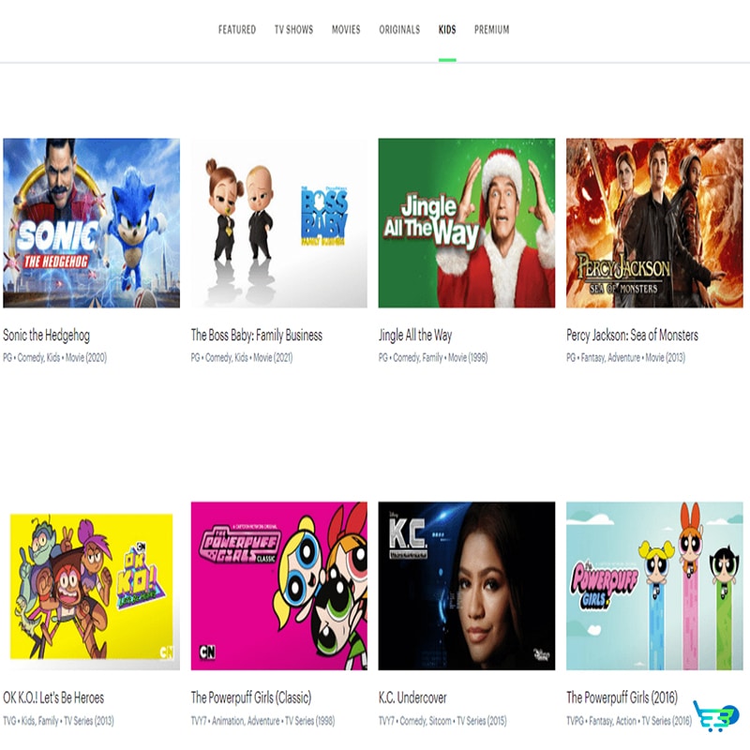Select the Boss Baby Family Business thumbnail
The width and height of the screenshot is (750, 750).
click(x=278, y=223)
